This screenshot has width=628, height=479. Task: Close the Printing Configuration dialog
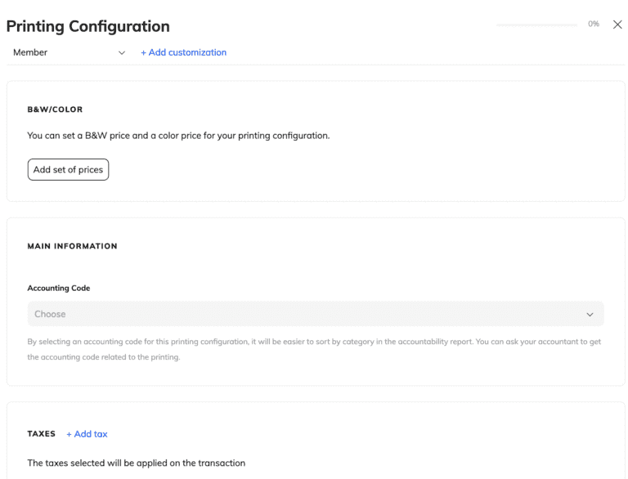617,25
